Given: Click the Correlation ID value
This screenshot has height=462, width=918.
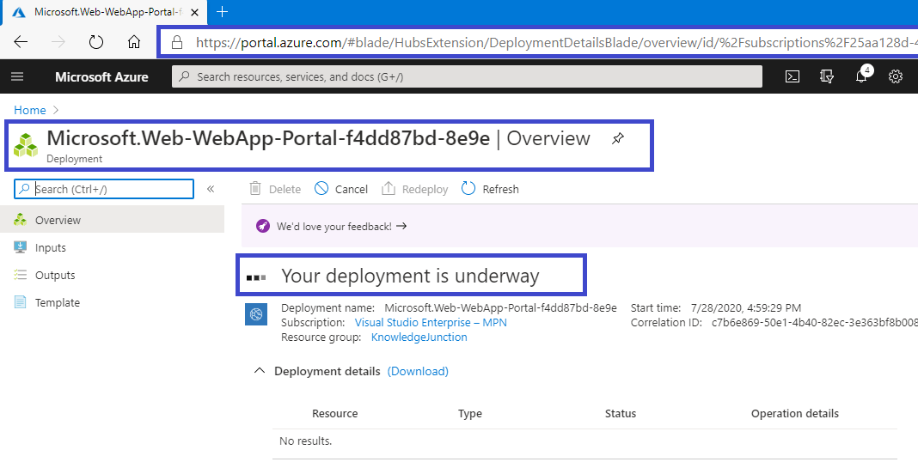Looking at the screenshot, I should pos(814,323).
